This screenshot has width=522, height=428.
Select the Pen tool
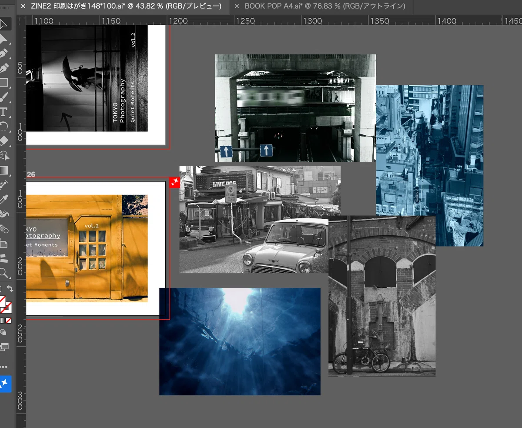pyautogui.click(x=4, y=53)
